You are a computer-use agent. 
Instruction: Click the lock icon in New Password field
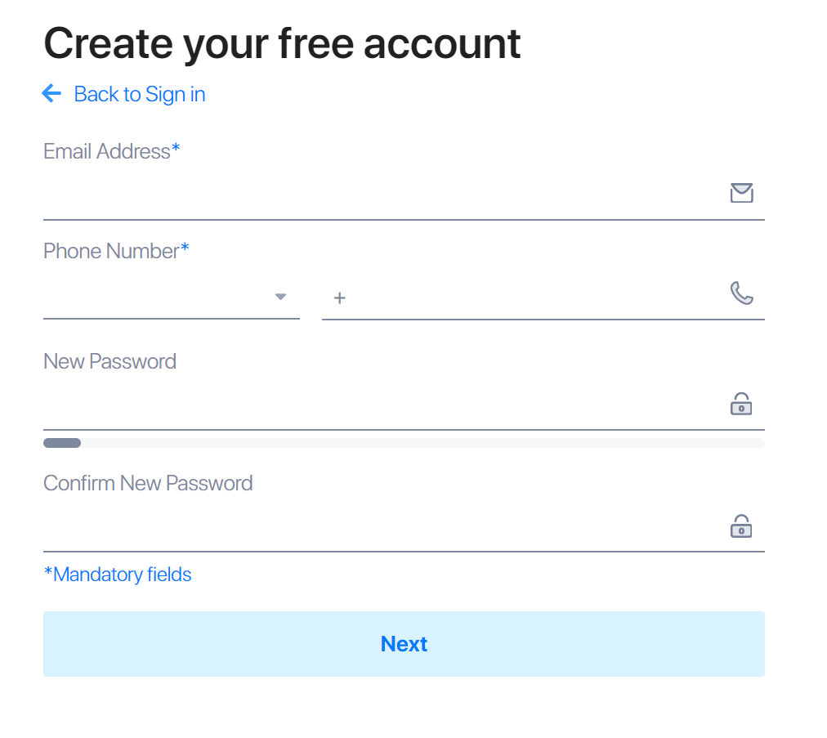click(741, 404)
